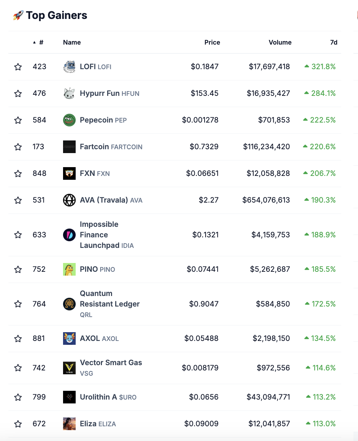Open the Impossible Finance Launchpad coin page

(107, 235)
